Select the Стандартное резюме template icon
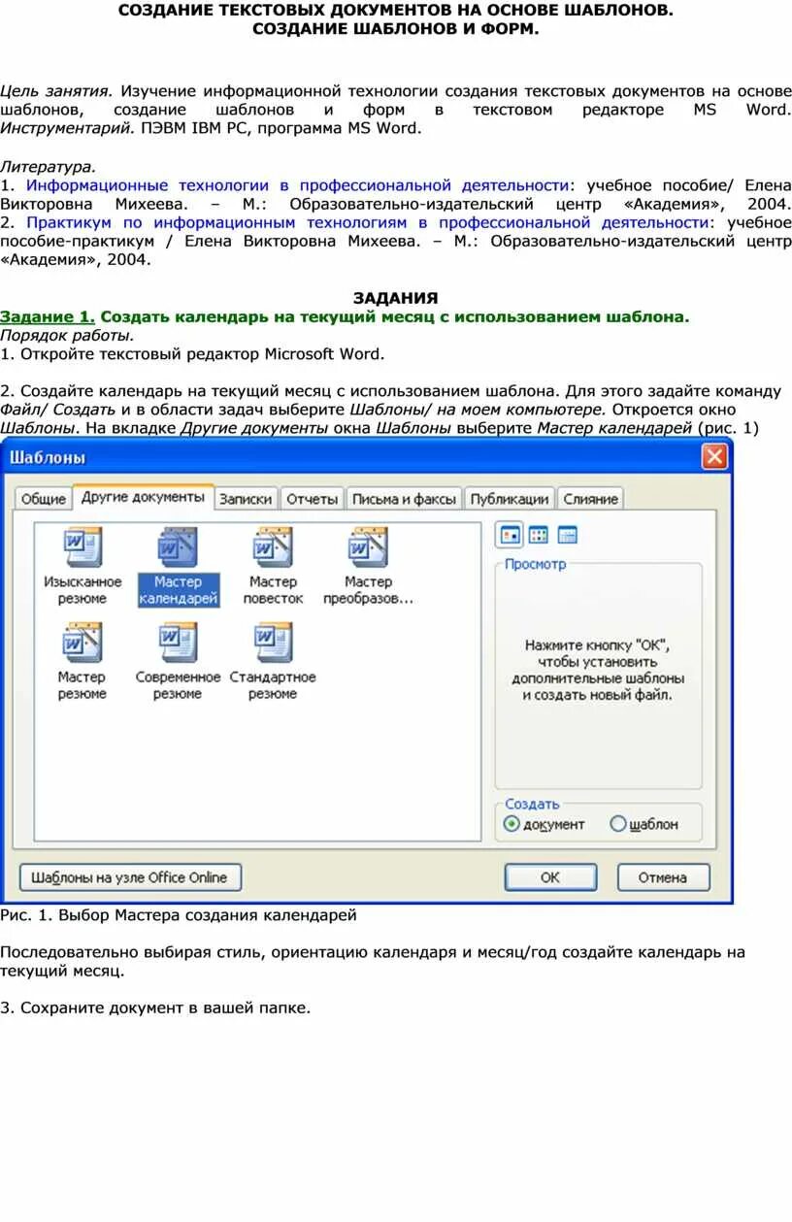The height and width of the screenshot is (1222, 792). [x=273, y=643]
